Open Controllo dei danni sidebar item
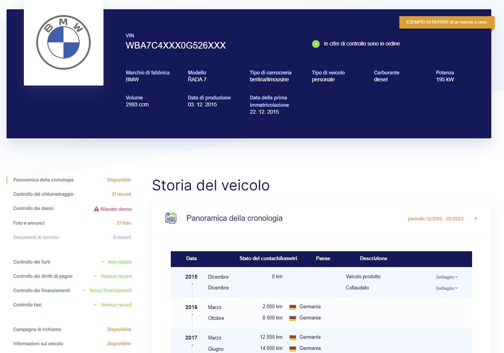The image size is (504, 353). [x=33, y=208]
